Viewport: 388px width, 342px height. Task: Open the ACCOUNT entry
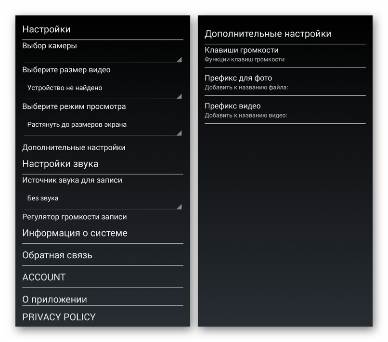[x=44, y=277]
